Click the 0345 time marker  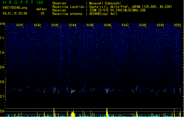pyautogui.click(x=90, y=25)
